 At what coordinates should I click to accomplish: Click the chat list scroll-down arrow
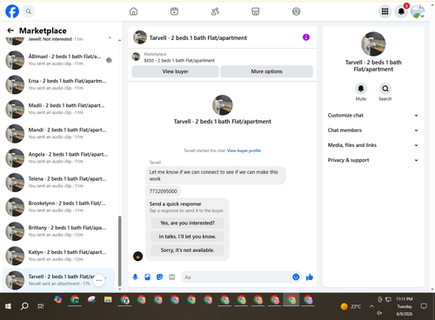click(119, 289)
